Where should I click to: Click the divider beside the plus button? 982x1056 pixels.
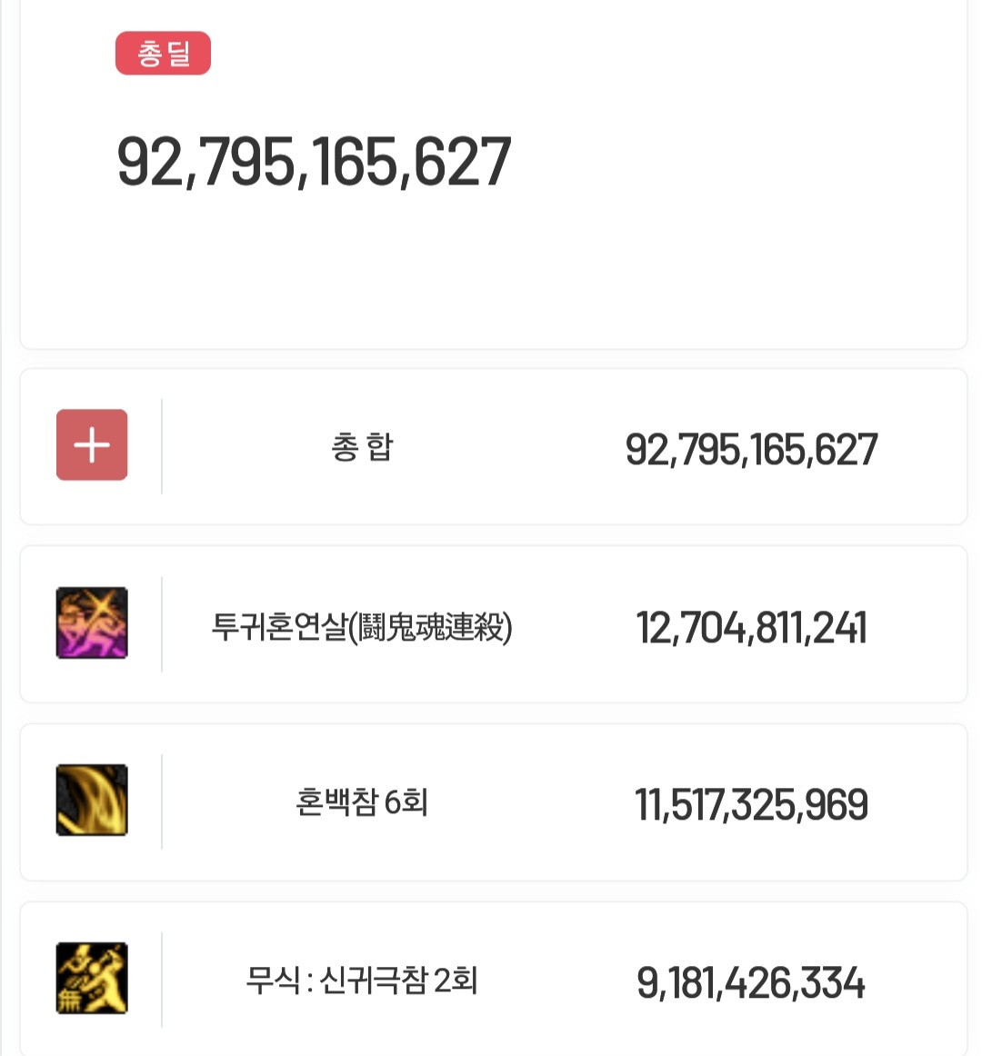click(x=162, y=446)
